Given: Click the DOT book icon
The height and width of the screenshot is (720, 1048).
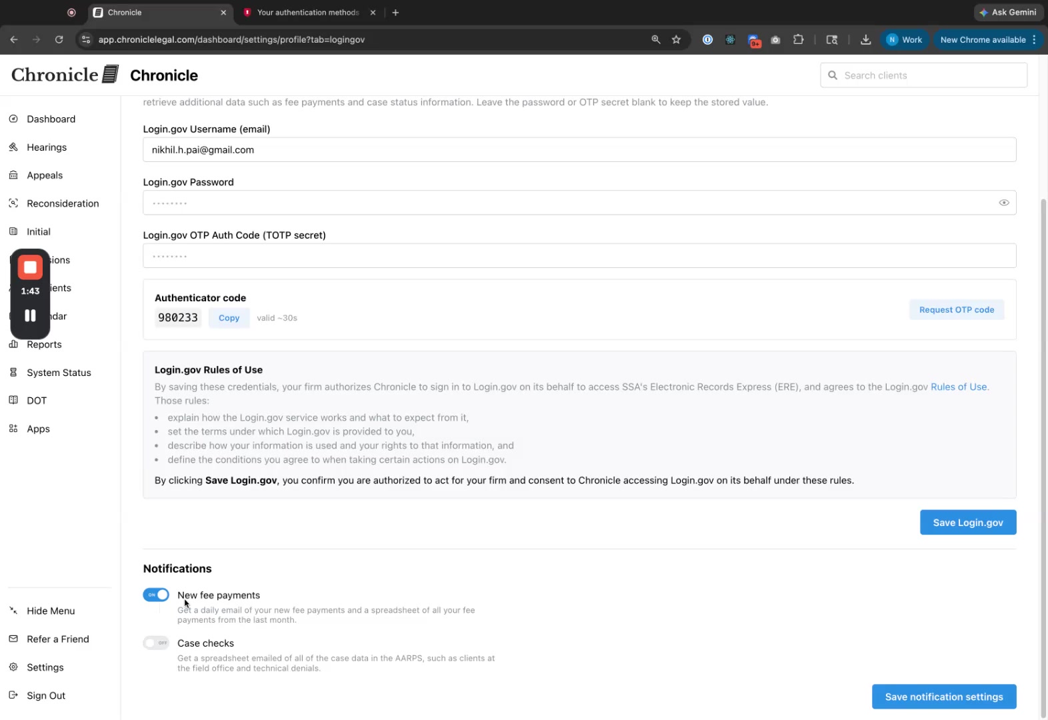Looking at the screenshot, I should pos(13,400).
